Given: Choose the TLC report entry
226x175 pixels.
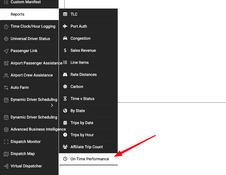Looking at the screenshot, I should point(74,14).
